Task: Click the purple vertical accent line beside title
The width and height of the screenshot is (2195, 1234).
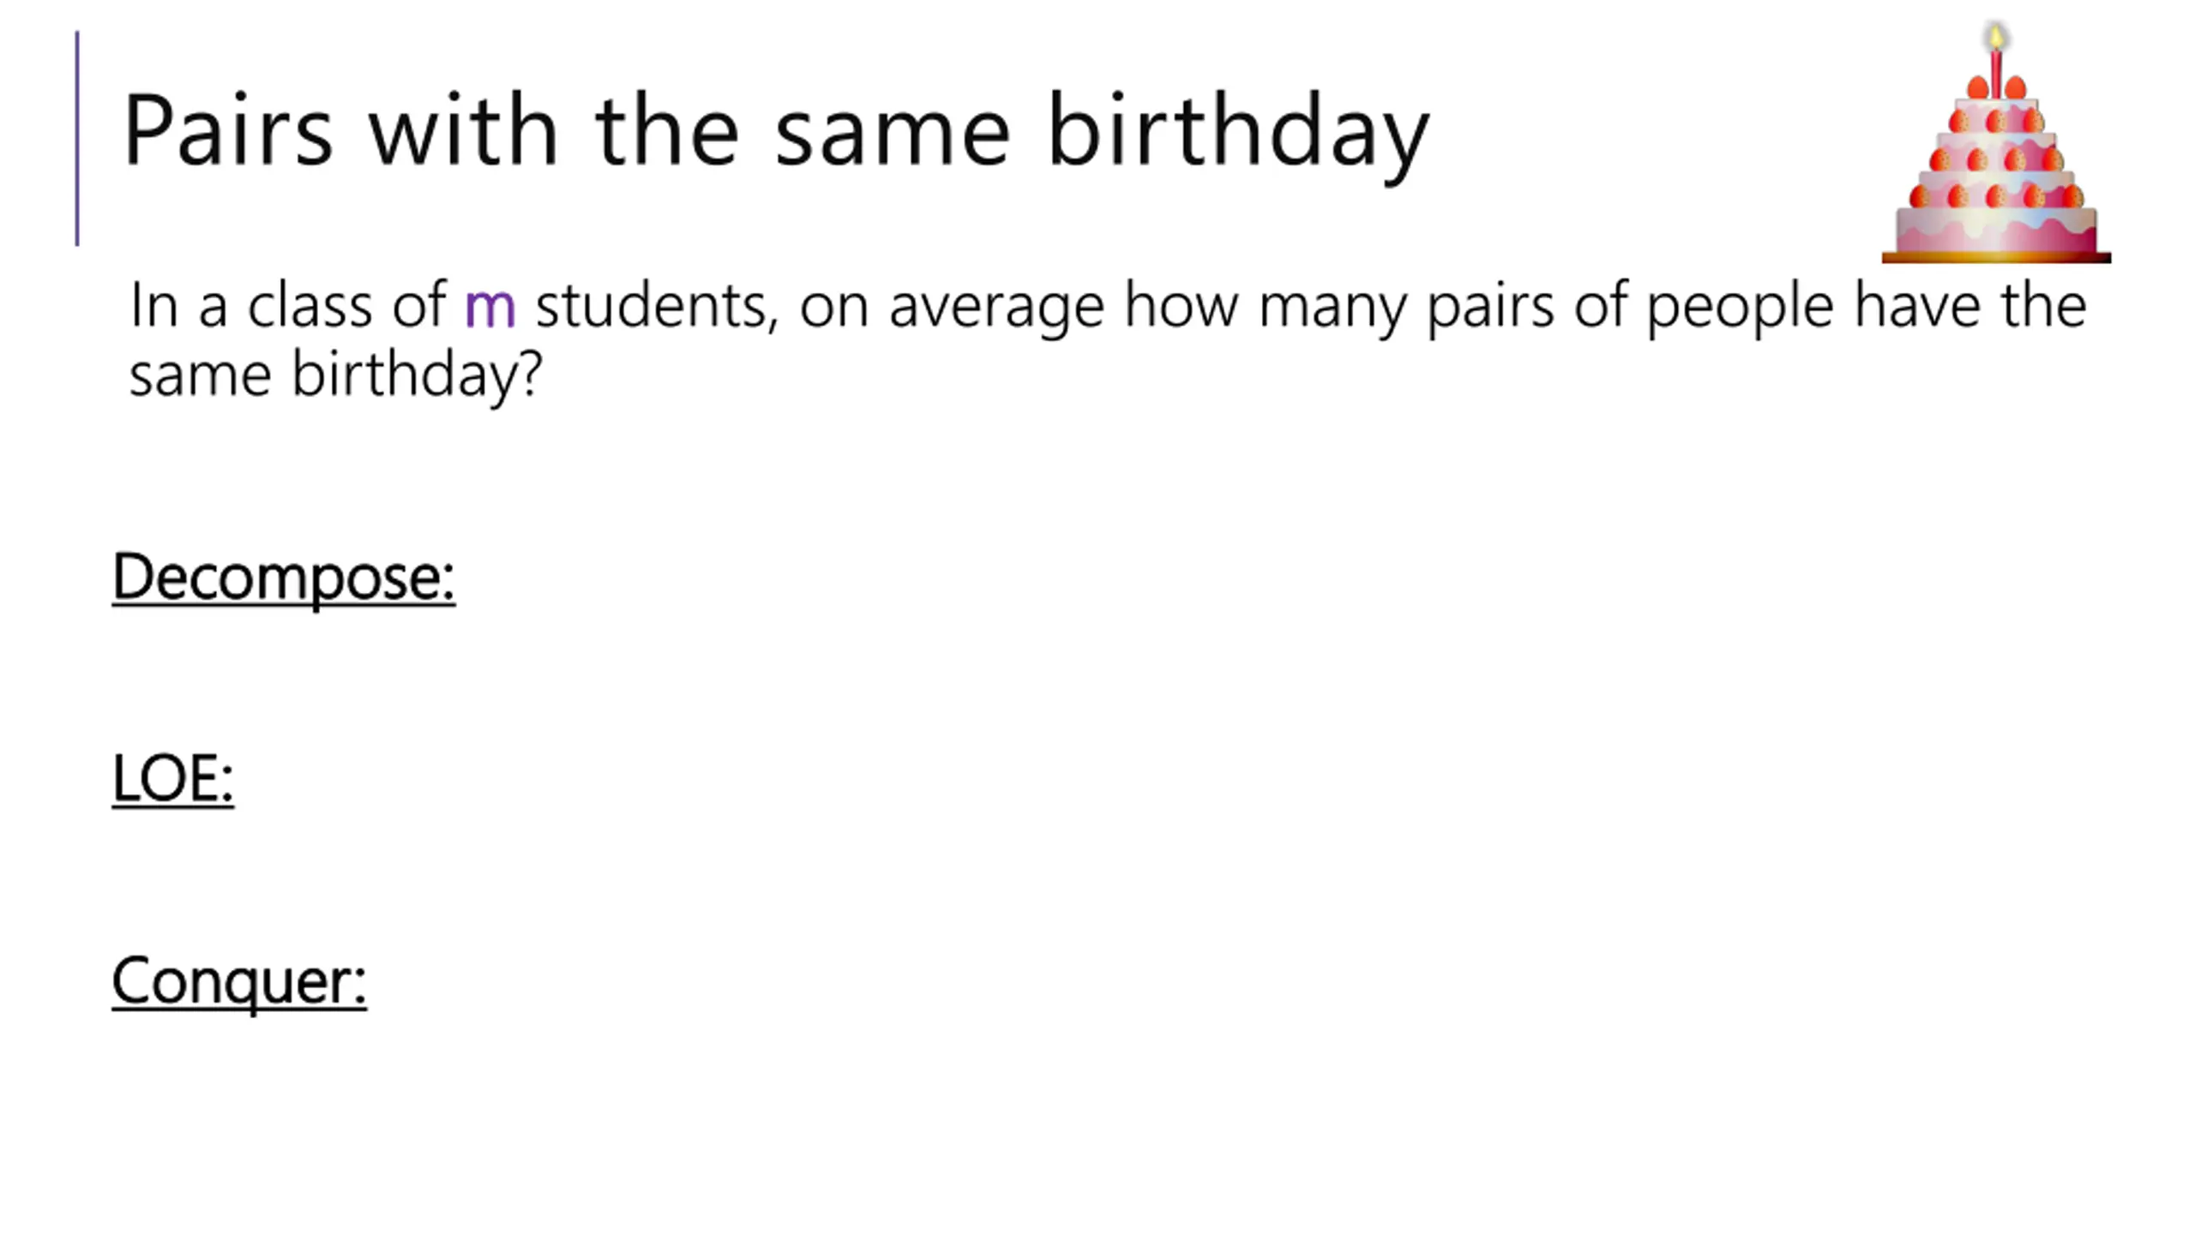Action: (77, 139)
